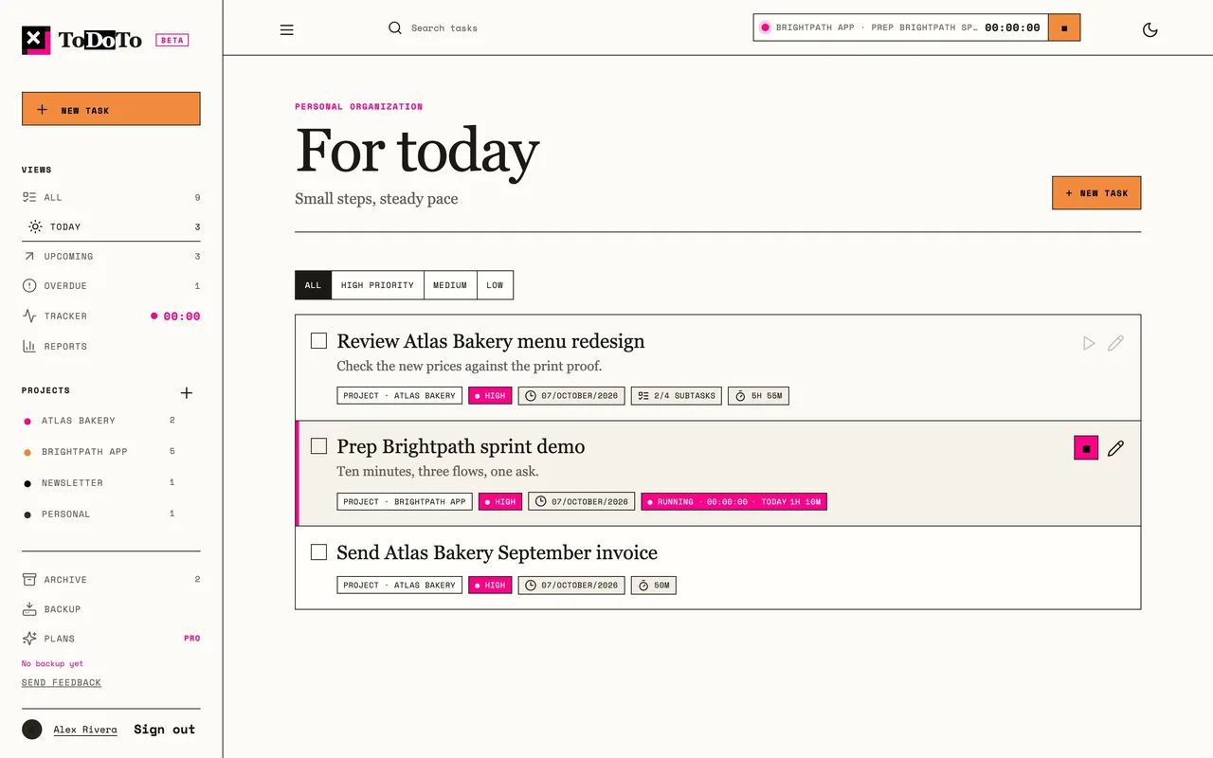Viewport: 1213px width, 758px height.
Task: Open the All tasks view
Action: (111, 197)
